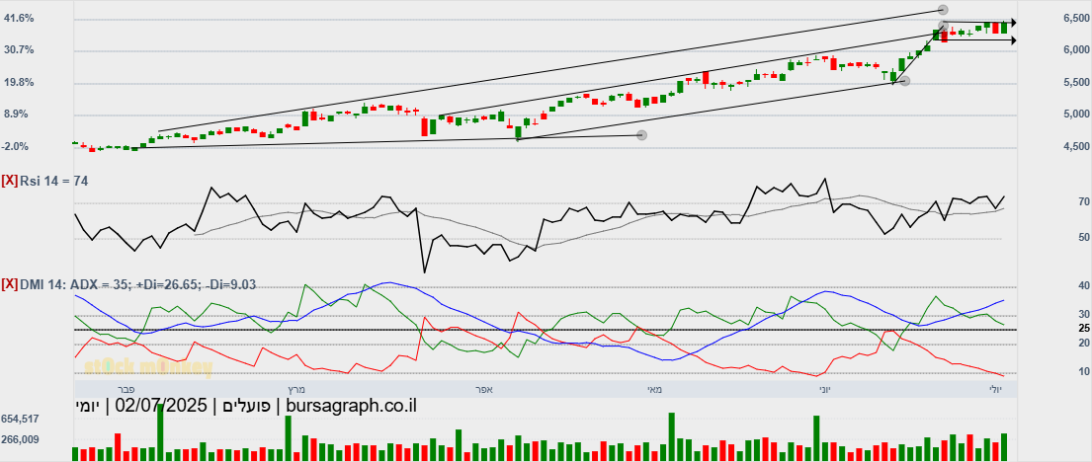Open the bursagraph.co.il link text
Viewport: 1092px width, 462px height.
[352, 407]
